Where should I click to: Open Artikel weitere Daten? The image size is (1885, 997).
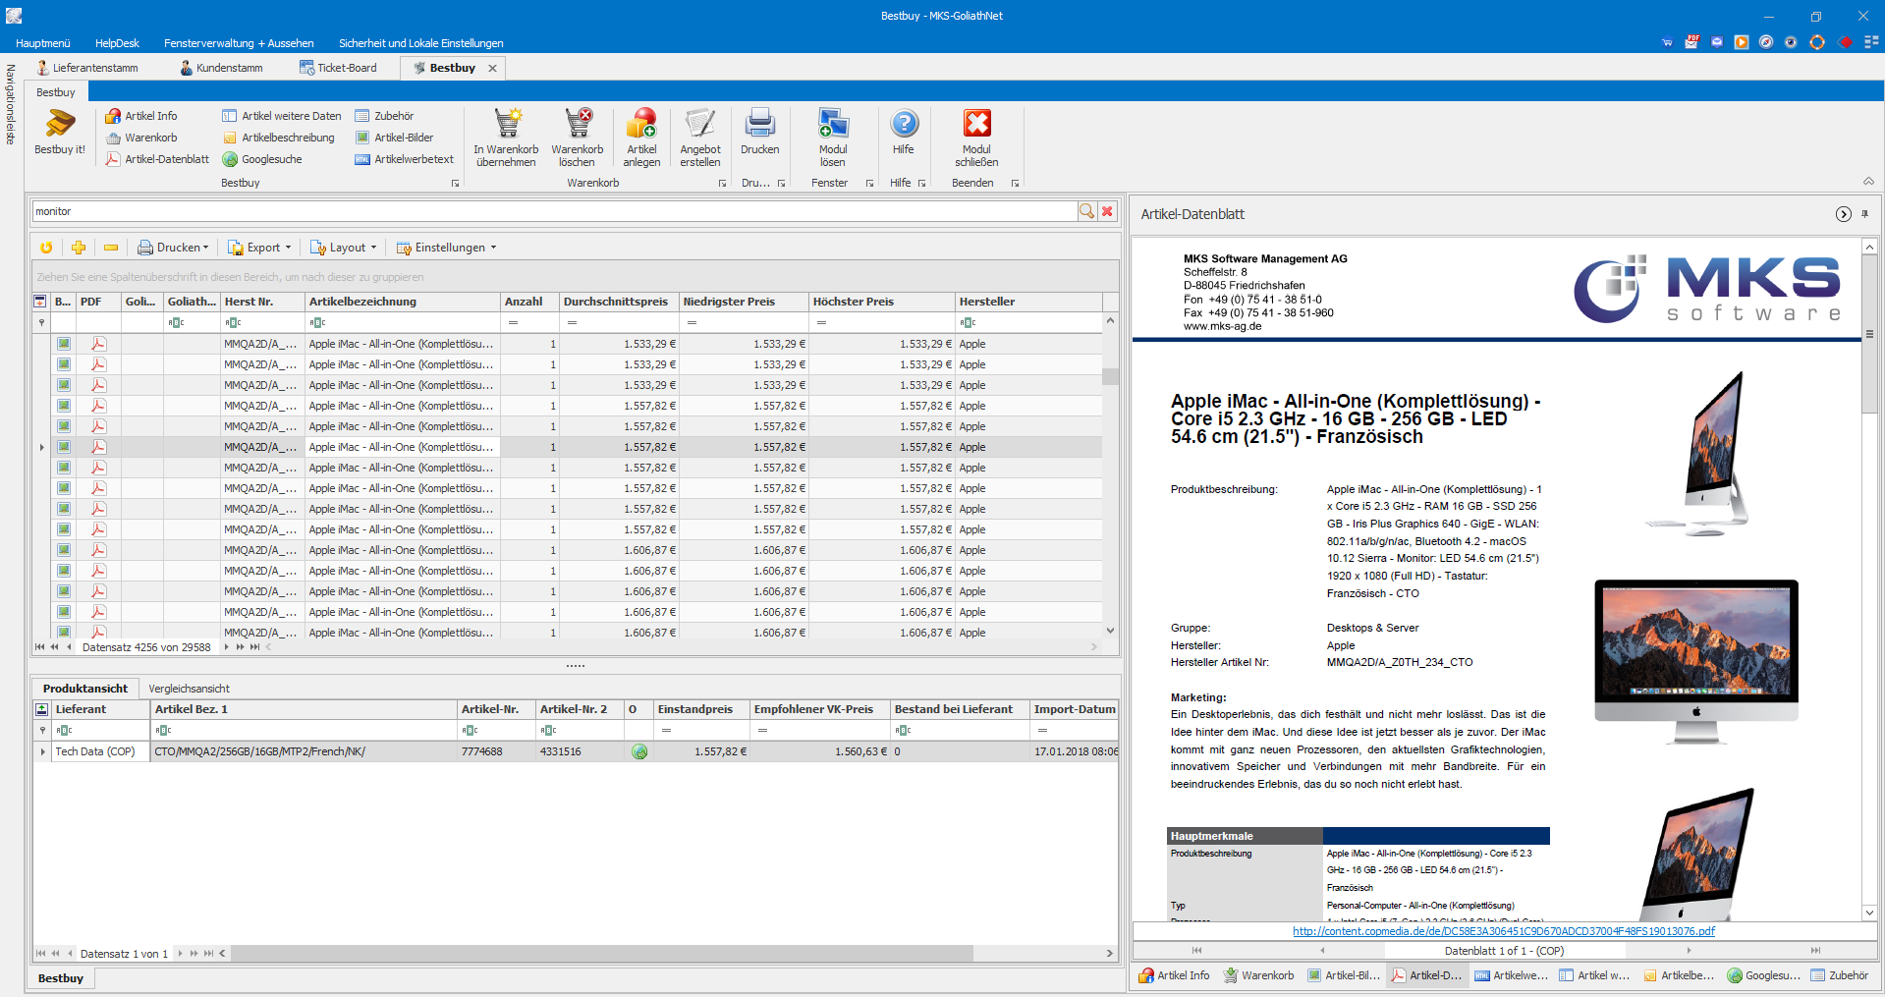pos(282,116)
